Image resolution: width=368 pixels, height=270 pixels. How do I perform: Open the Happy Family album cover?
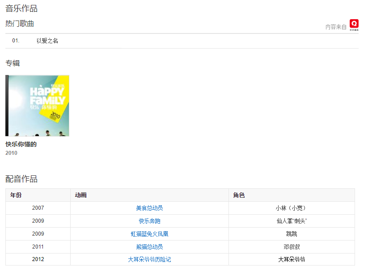(37, 106)
